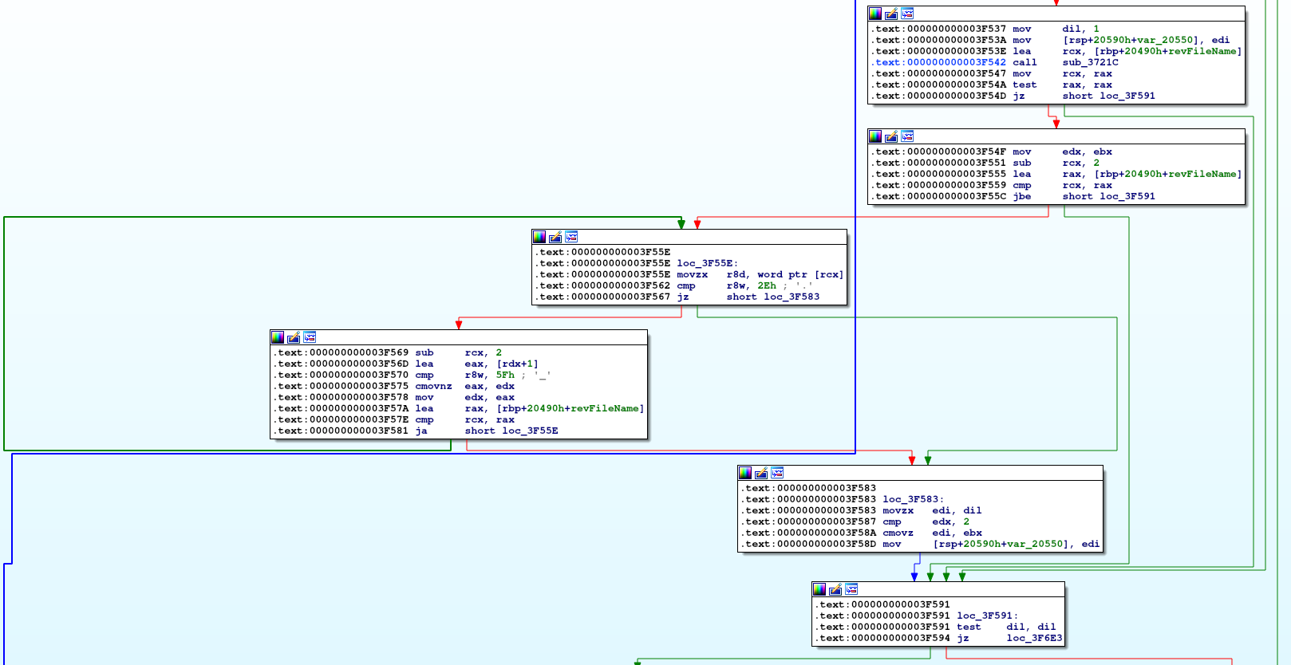This screenshot has width=1291, height=665.
Task: Click the loc_3F6E3 jump target operand
Action: [1034, 638]
